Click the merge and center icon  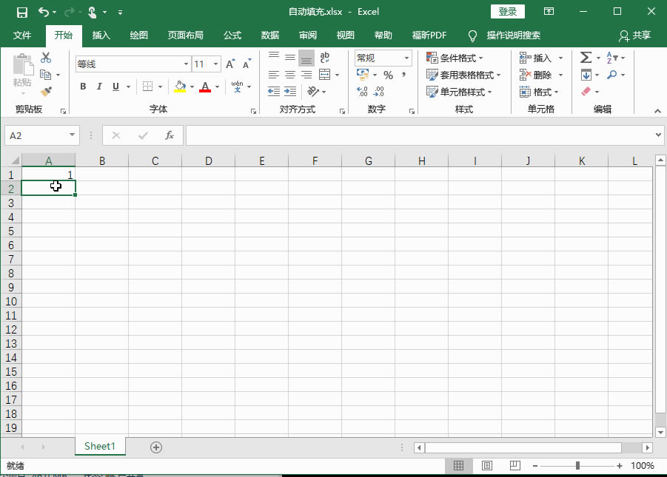pyautogui.click(x=324, y=75)
